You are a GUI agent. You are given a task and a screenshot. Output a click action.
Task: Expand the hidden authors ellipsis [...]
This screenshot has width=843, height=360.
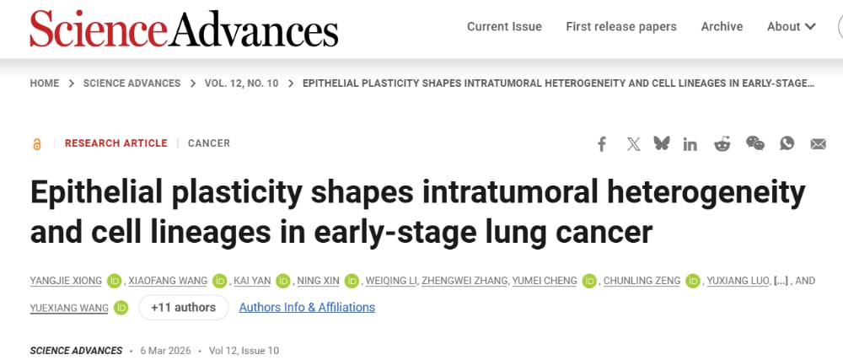pos(781,281)
